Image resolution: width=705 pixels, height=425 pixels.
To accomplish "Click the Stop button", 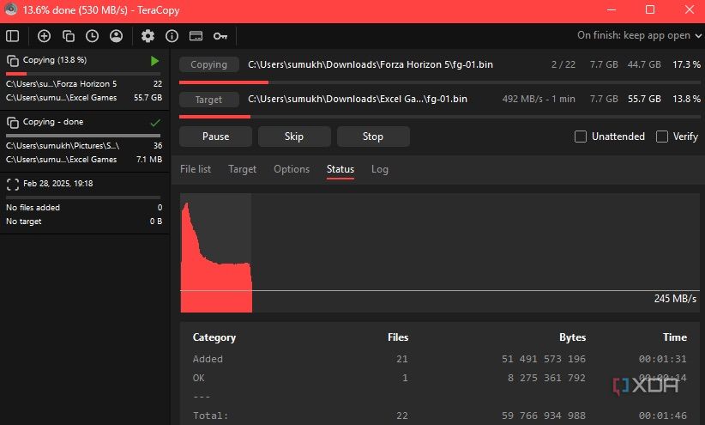I will (372, 137).
